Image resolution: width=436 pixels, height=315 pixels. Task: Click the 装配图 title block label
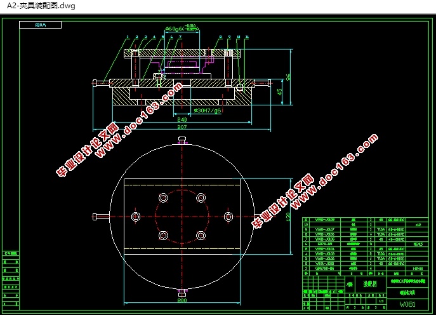(370, 284)
